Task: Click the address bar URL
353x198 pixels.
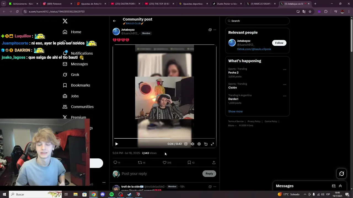Action: pos(57,12)
